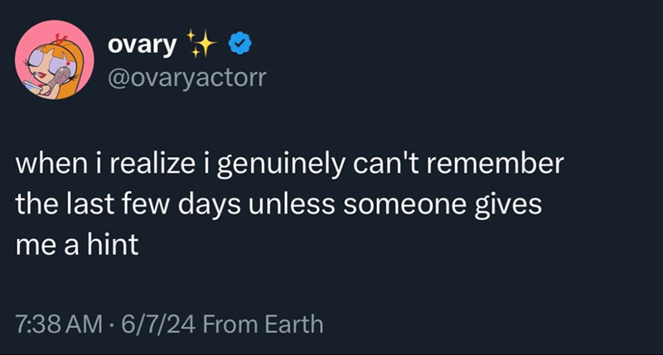Click the display name "ovary"

(141, 45)
